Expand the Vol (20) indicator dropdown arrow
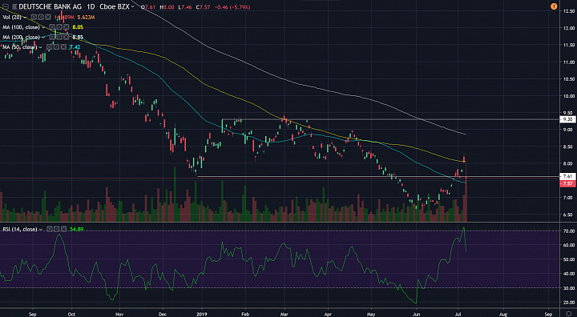 tap(25, 18)
